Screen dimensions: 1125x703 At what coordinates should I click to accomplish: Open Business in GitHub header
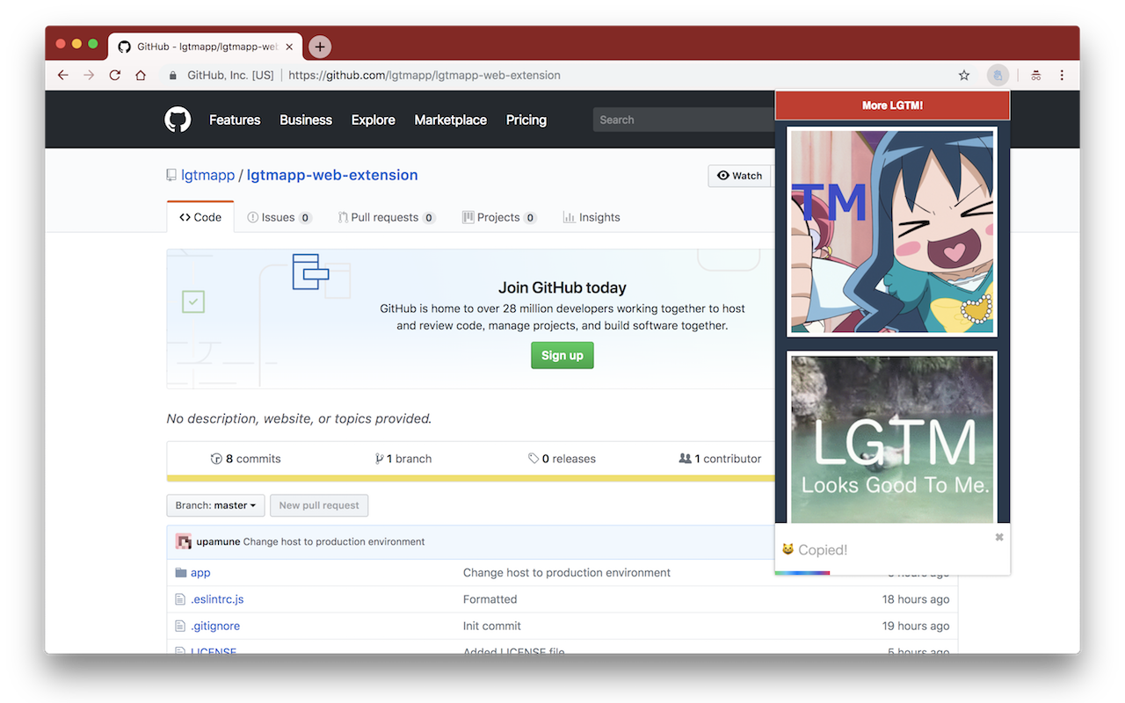[x=306, y=120]
